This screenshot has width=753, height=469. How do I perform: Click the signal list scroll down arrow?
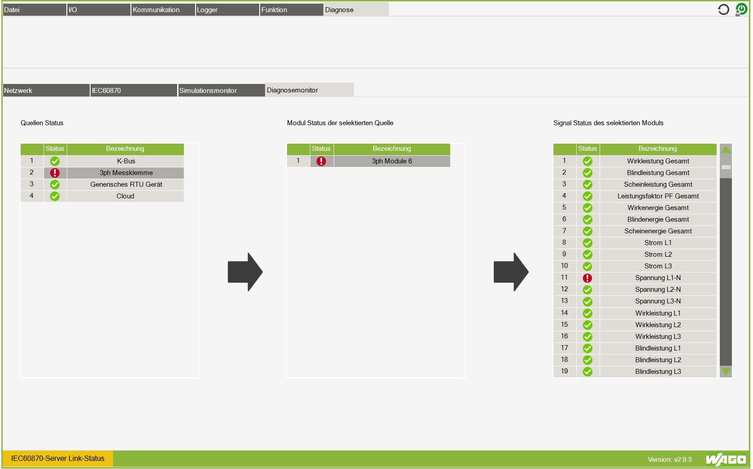[x=726, y=372]
